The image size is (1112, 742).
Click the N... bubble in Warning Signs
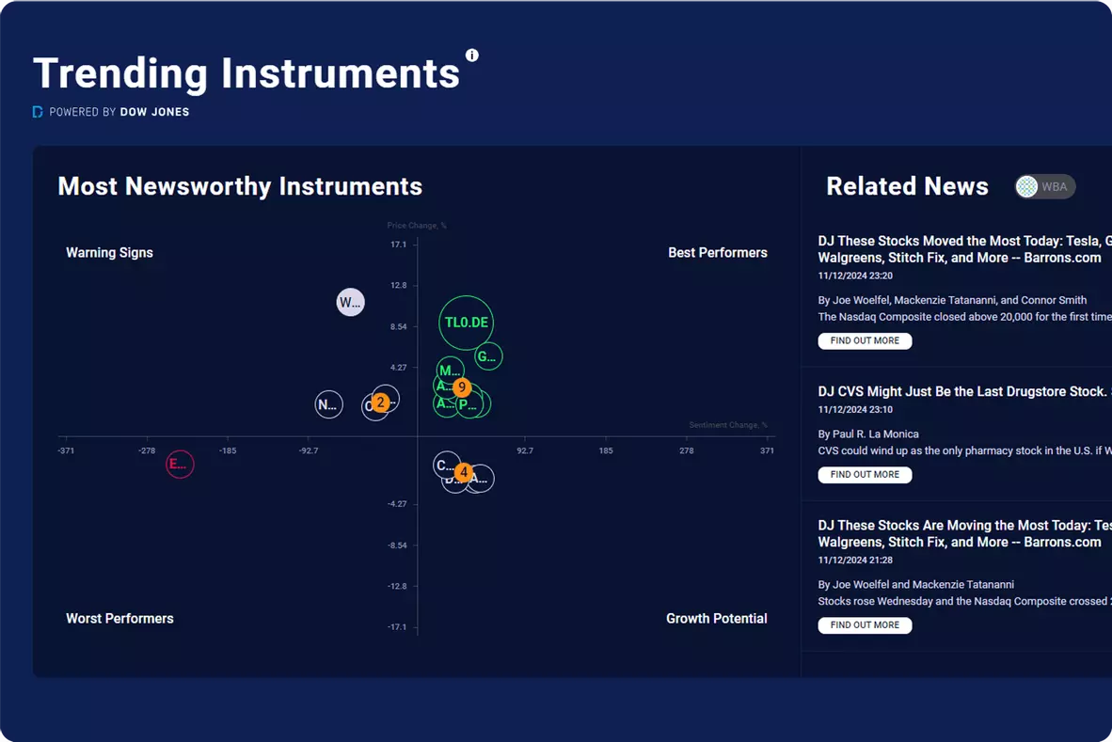point(327,404)
